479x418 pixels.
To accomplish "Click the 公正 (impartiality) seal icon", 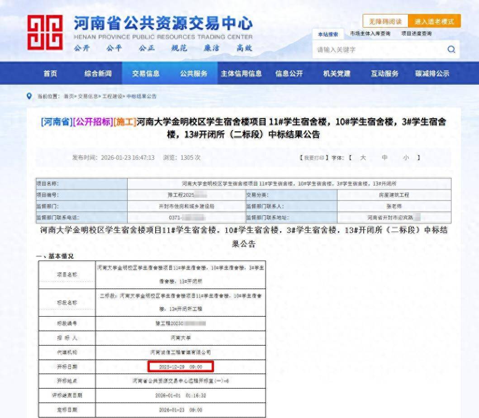I will pyautogui.click(x=147, y=47).
